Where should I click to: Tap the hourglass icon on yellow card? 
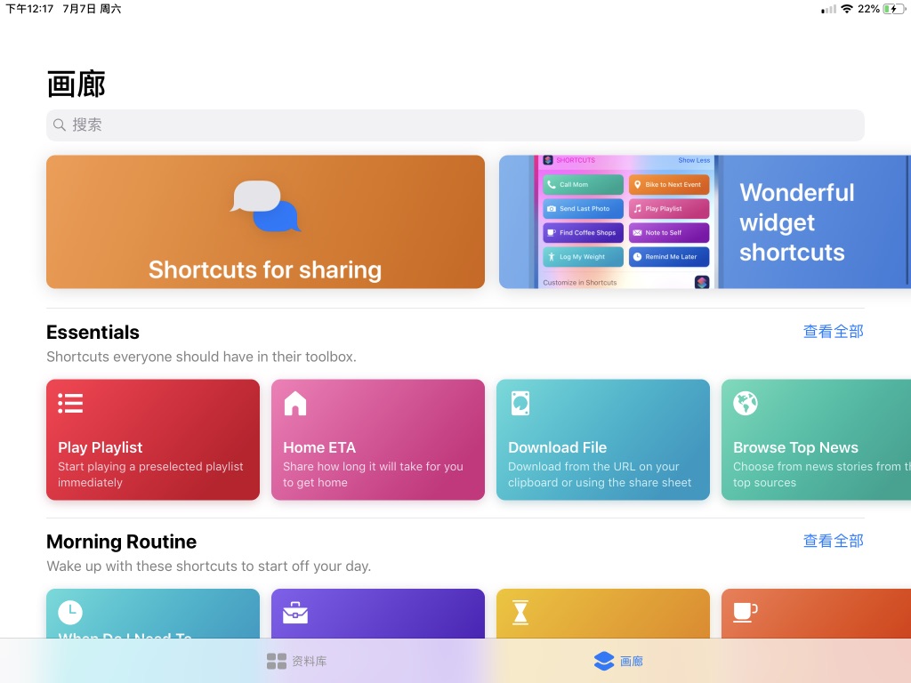[x=520, y=612]
